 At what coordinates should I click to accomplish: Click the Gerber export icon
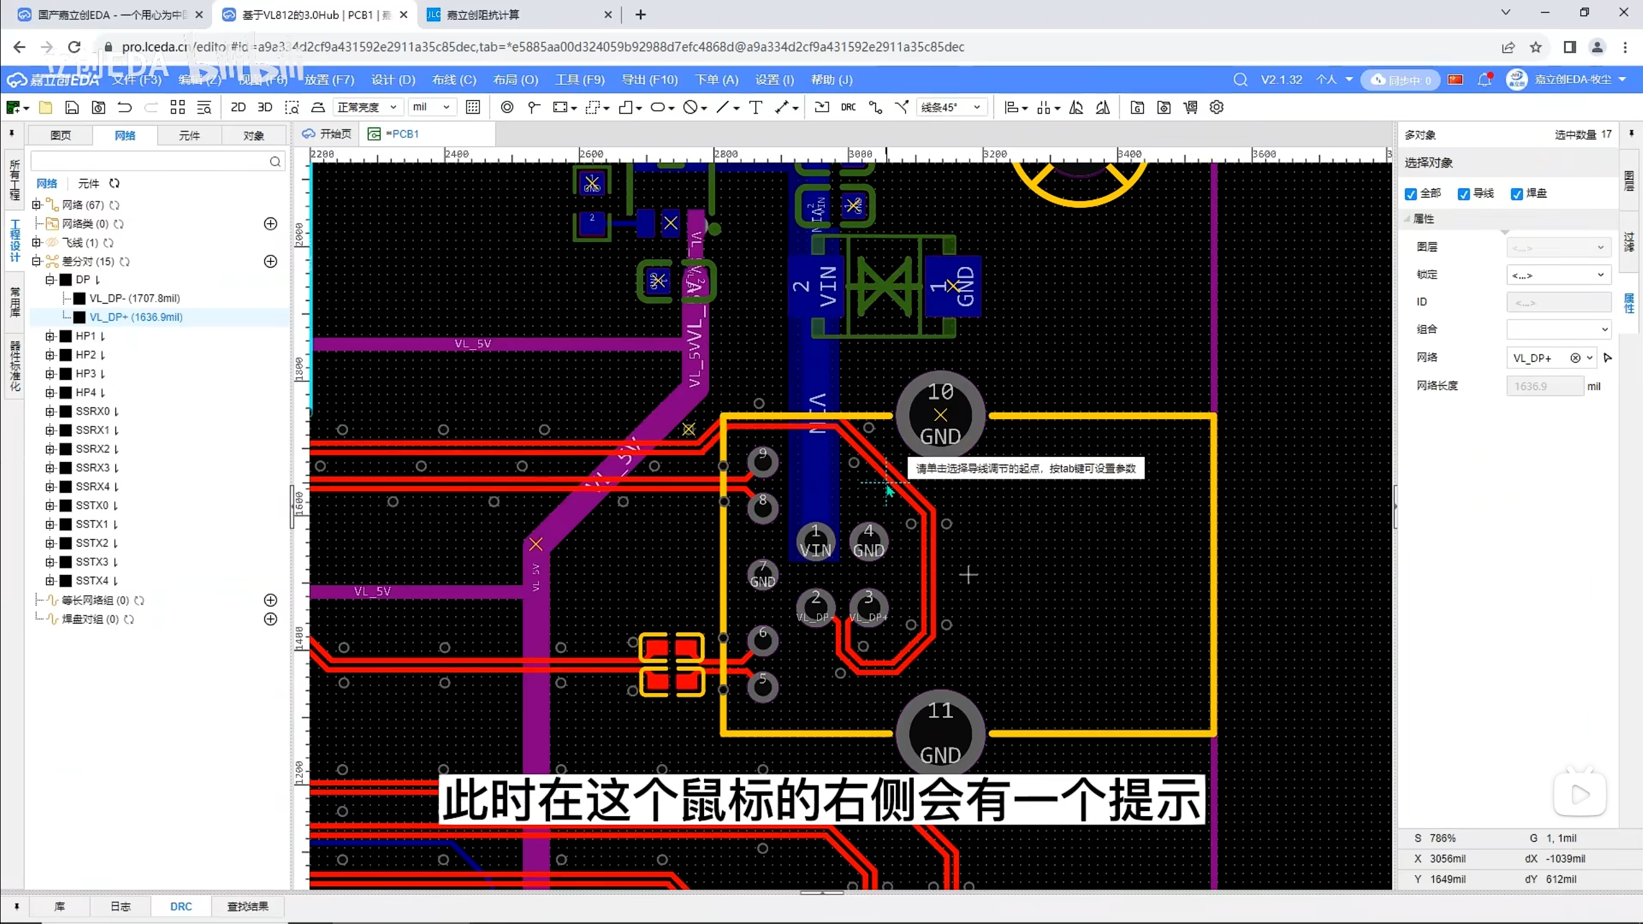tap(1137, 107)
